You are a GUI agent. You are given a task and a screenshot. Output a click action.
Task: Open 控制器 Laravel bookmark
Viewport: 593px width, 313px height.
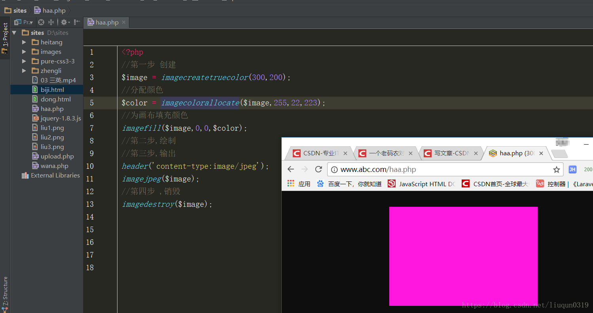564,184
